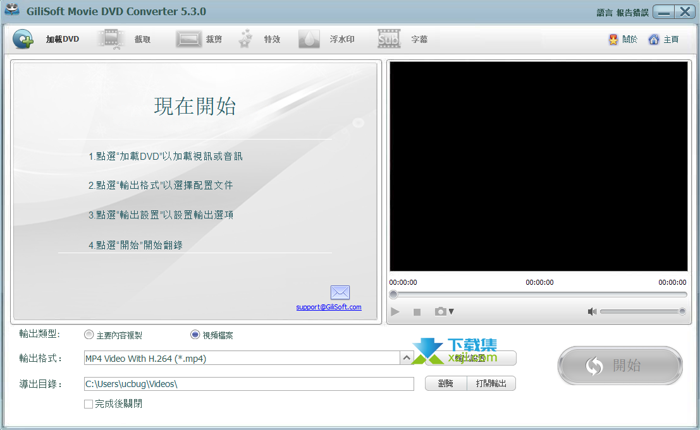700x430 pixels.
Task: Click the MP4 Video With H.264 format box
Action: click(x=242, y=358)
